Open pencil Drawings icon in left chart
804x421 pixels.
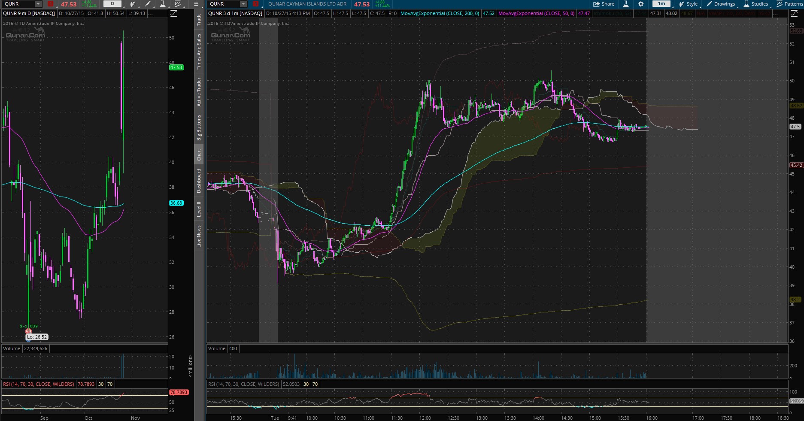[148, 4]
